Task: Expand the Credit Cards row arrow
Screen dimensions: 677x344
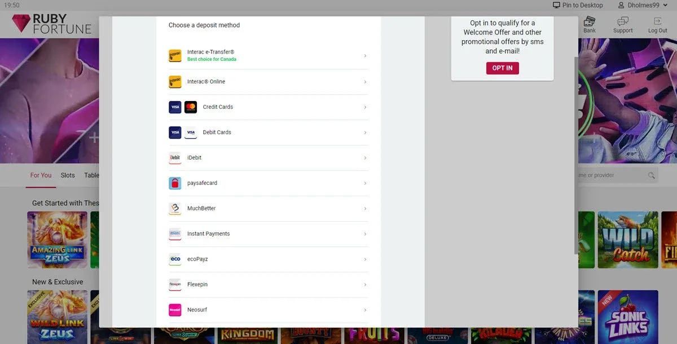Action: pos(365,107)
